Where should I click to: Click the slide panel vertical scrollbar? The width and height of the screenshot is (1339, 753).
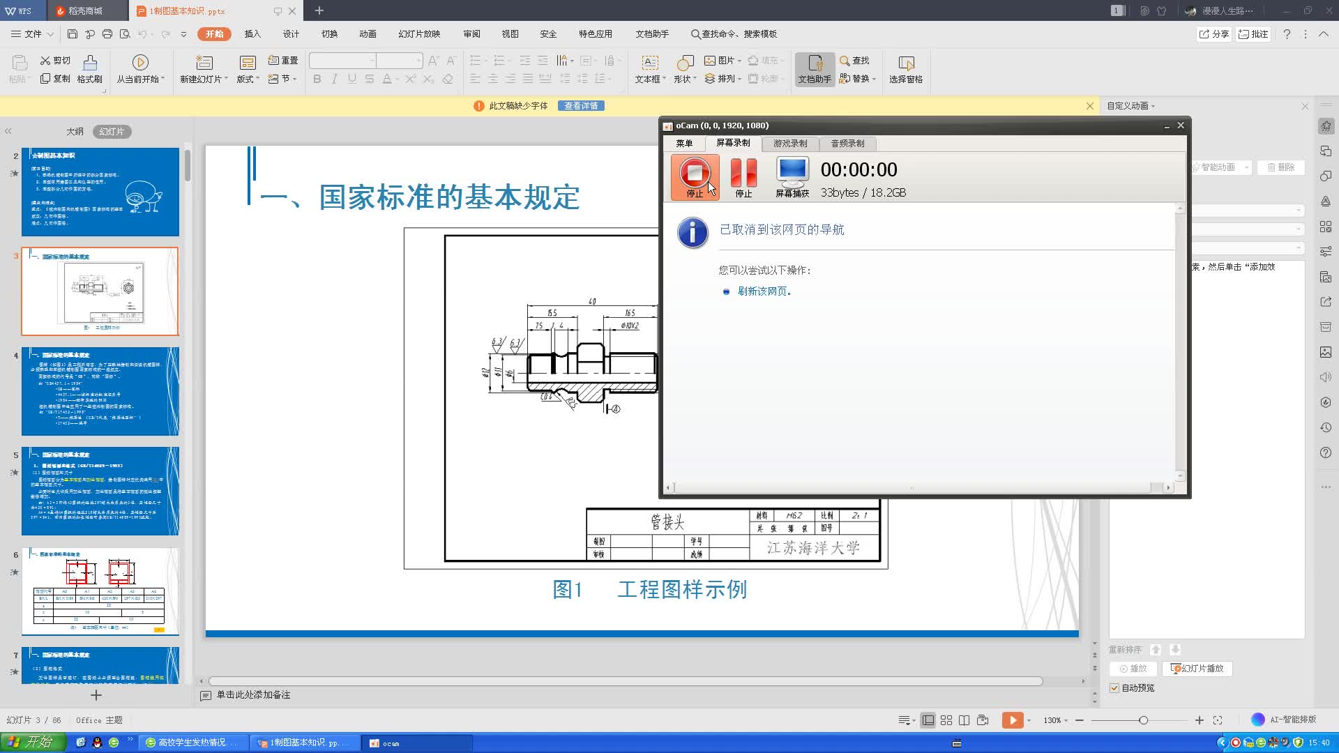tap(188, 165)
